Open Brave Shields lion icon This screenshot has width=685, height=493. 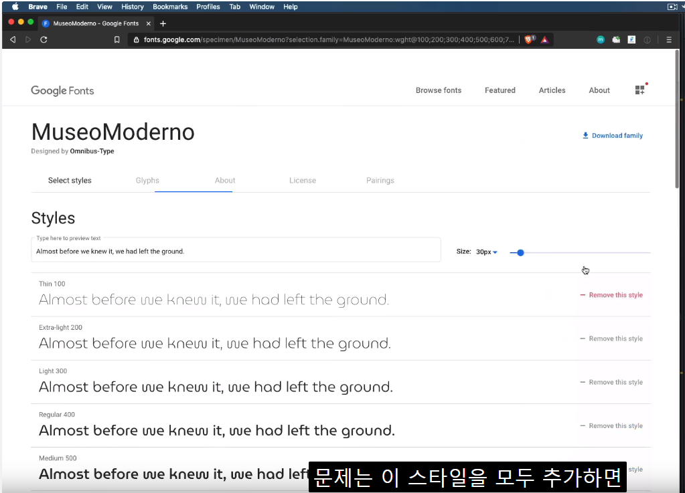tap(530, 39)
